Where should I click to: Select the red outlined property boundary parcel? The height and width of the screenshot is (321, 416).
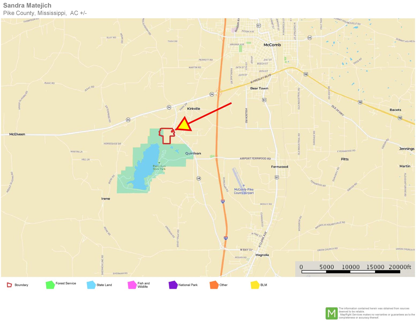tap(167, 136)
